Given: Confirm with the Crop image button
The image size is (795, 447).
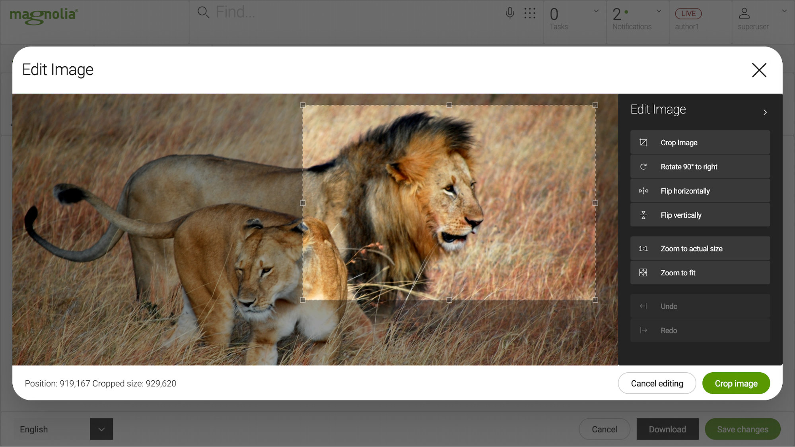Looking at the screenshot, I should (736, 383).
